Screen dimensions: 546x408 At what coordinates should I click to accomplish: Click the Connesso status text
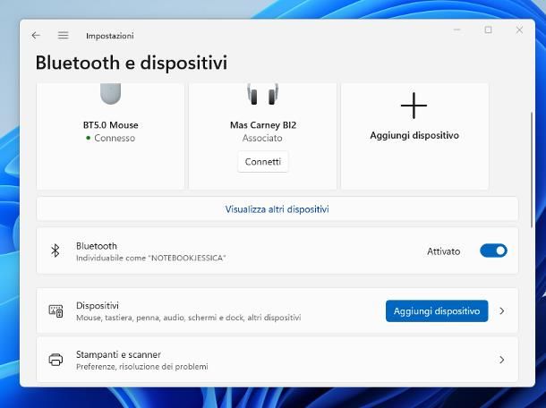tap(115, 138)
